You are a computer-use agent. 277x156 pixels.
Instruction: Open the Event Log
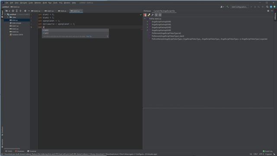[x=267, y=151]
